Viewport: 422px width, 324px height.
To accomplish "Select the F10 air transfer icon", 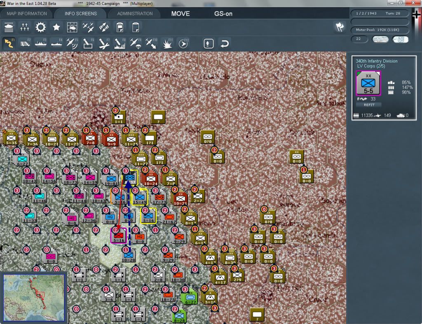I will point(151,43).
